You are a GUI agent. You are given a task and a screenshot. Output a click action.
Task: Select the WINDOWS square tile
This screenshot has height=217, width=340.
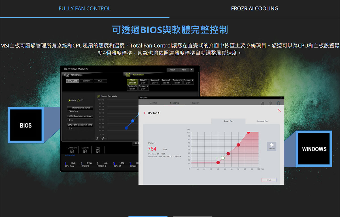pos(314,149)
